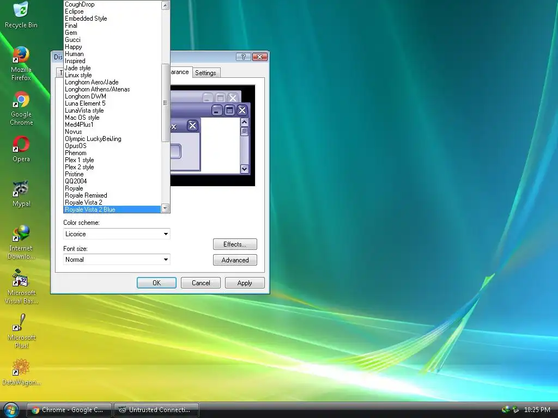Click the Cancel button

click(x=201, y=283)
